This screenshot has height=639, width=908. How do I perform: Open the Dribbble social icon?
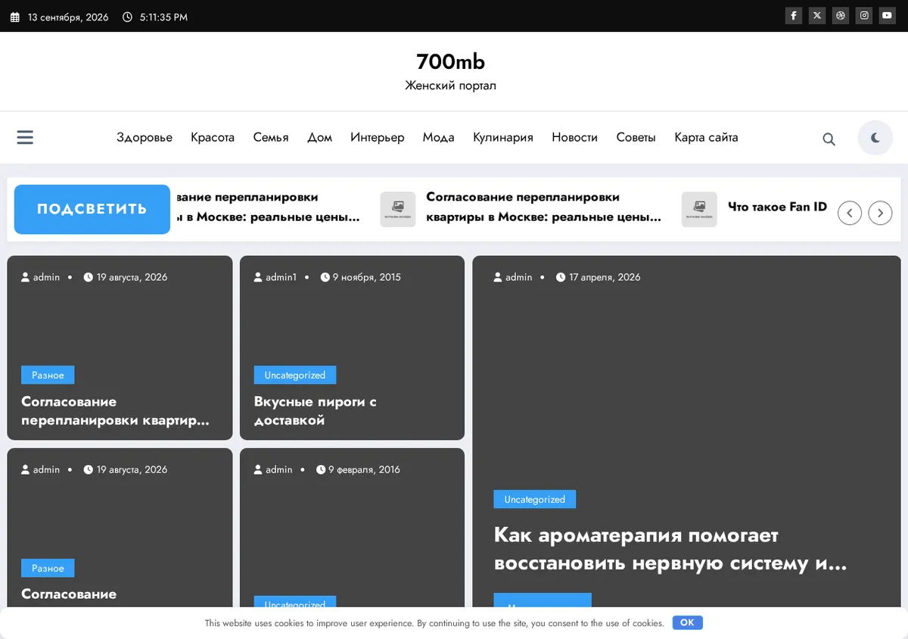(840, 16)
